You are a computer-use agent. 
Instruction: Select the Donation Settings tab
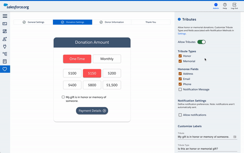coord(73,22)
